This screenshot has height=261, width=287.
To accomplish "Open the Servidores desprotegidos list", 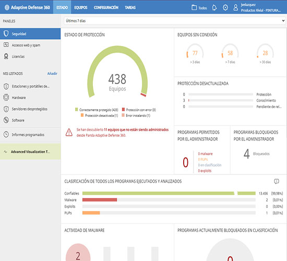I will (30, 109).
